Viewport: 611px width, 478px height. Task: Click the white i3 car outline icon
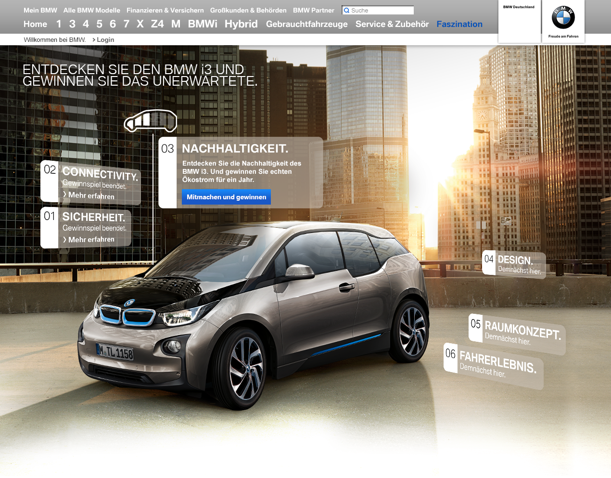[151, 121]
